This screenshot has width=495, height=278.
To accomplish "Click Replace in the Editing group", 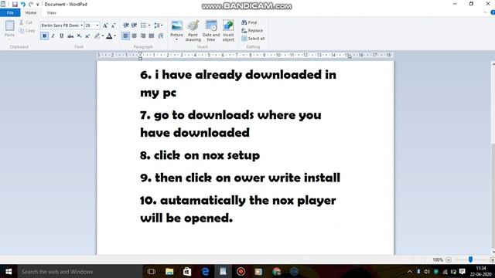I will tap(252, 31).
